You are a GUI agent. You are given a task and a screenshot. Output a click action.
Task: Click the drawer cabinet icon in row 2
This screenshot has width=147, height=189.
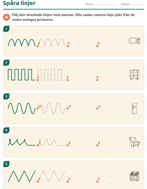click(134, 75)
